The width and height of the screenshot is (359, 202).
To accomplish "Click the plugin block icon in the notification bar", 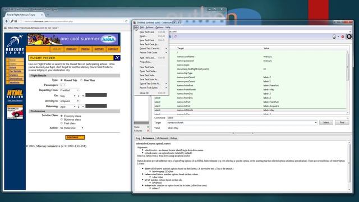I will point(5,28).
